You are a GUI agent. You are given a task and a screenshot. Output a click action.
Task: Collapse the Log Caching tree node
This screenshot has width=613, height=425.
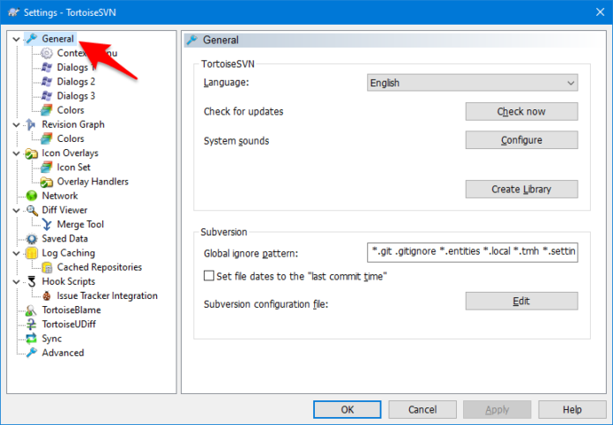(16, 253)
